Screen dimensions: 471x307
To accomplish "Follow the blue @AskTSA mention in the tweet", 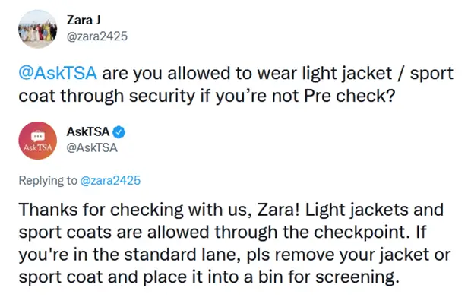I will click(x=58, y=73).
